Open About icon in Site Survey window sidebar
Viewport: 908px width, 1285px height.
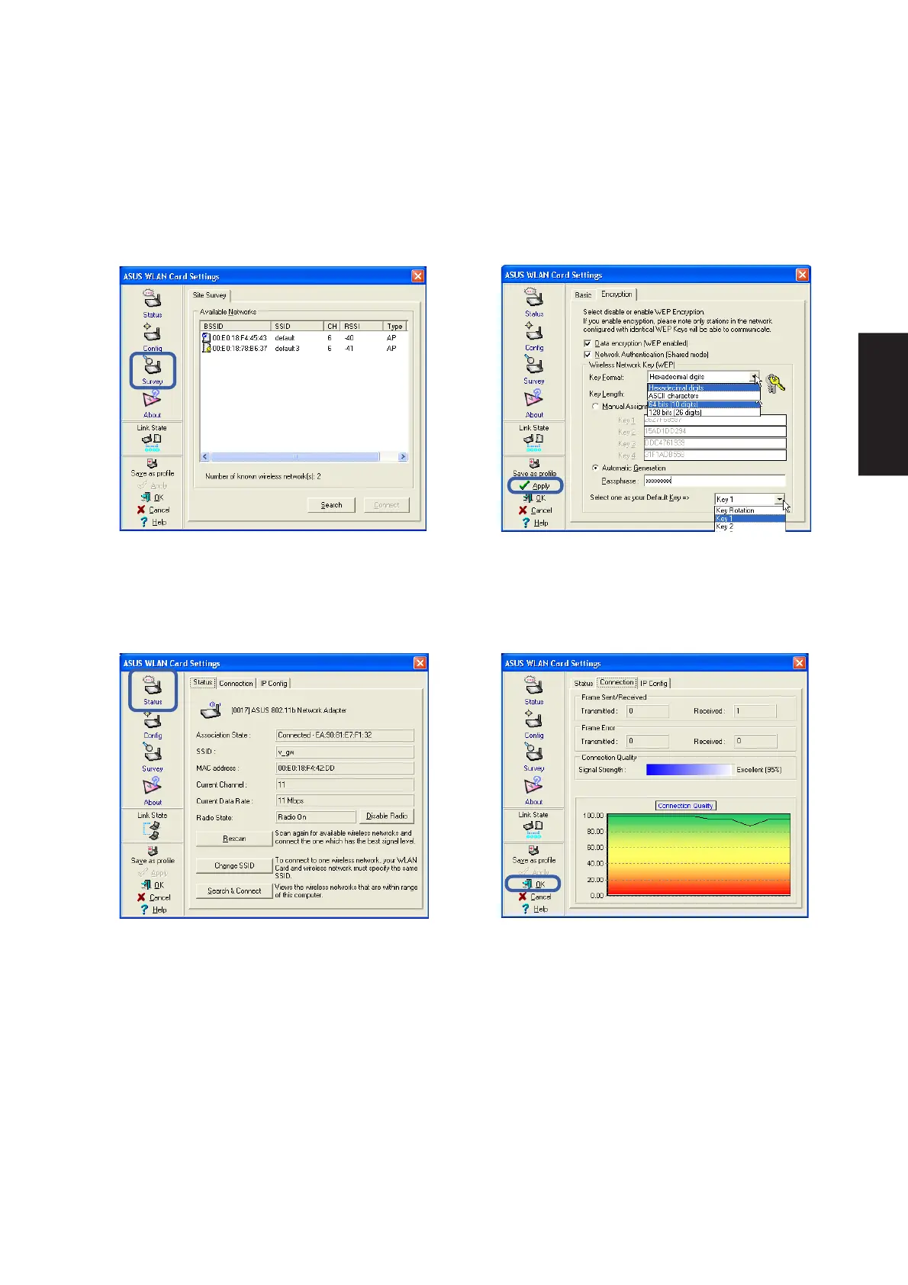(152, 399)
